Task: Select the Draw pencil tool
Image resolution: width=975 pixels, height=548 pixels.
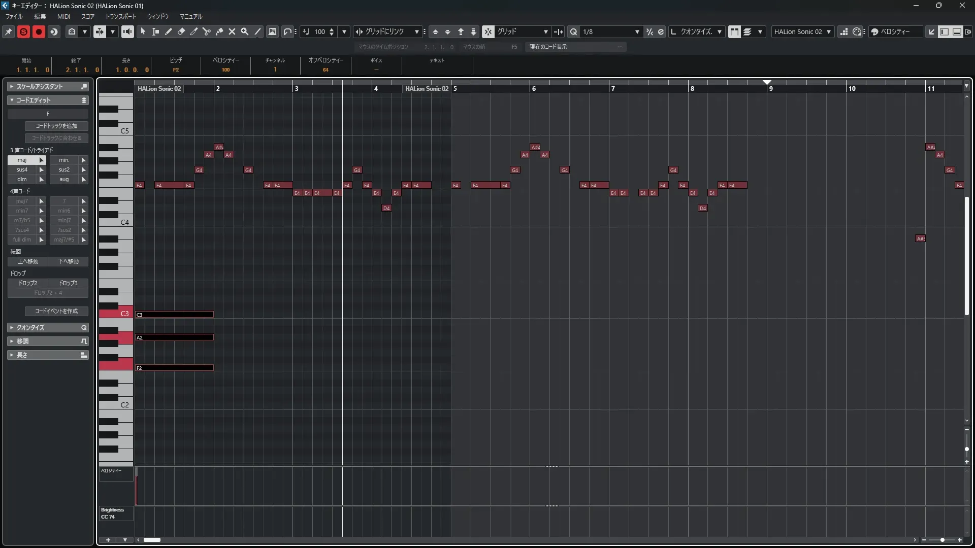Action: 169,31
